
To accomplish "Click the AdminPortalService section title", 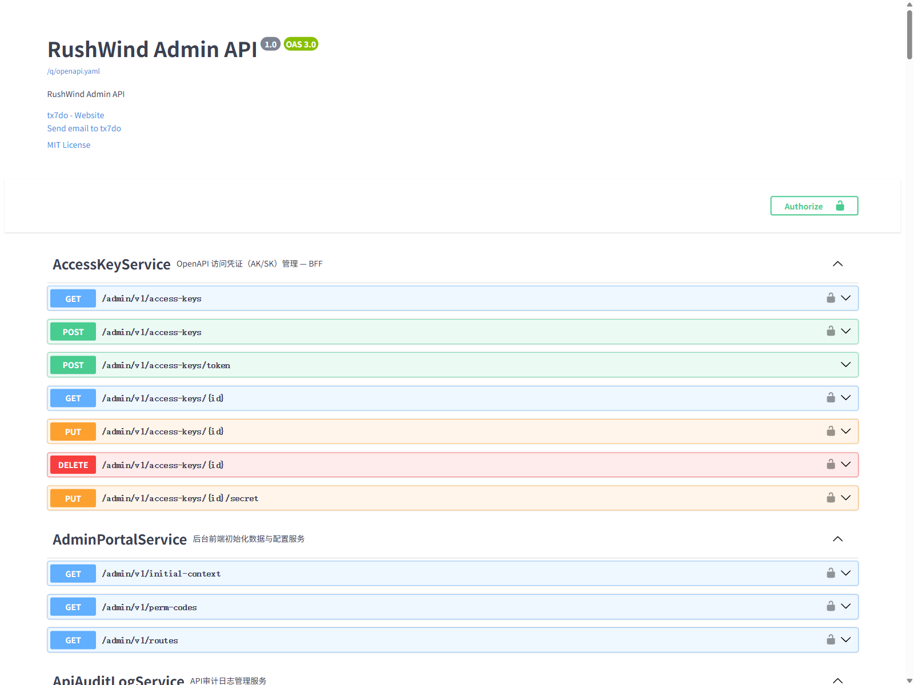I will pyautogui.click(x=120, y=539).
